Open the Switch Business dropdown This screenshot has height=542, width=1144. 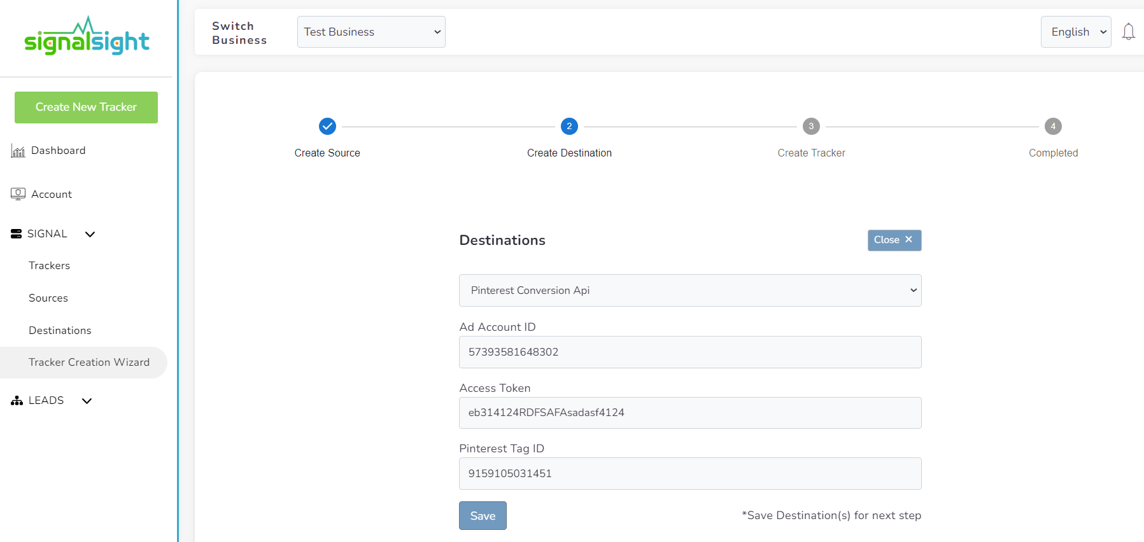[x=371, y=32]
